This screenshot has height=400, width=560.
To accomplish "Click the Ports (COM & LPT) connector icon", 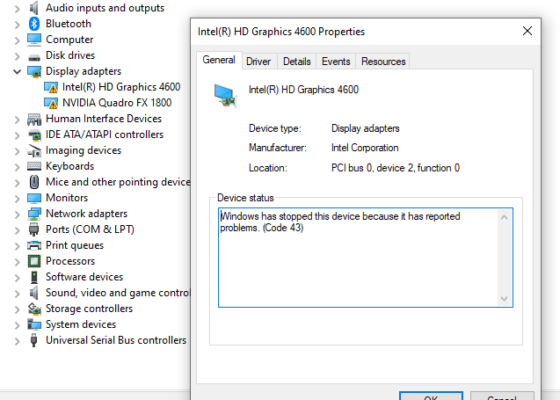I will click(34, 229).
